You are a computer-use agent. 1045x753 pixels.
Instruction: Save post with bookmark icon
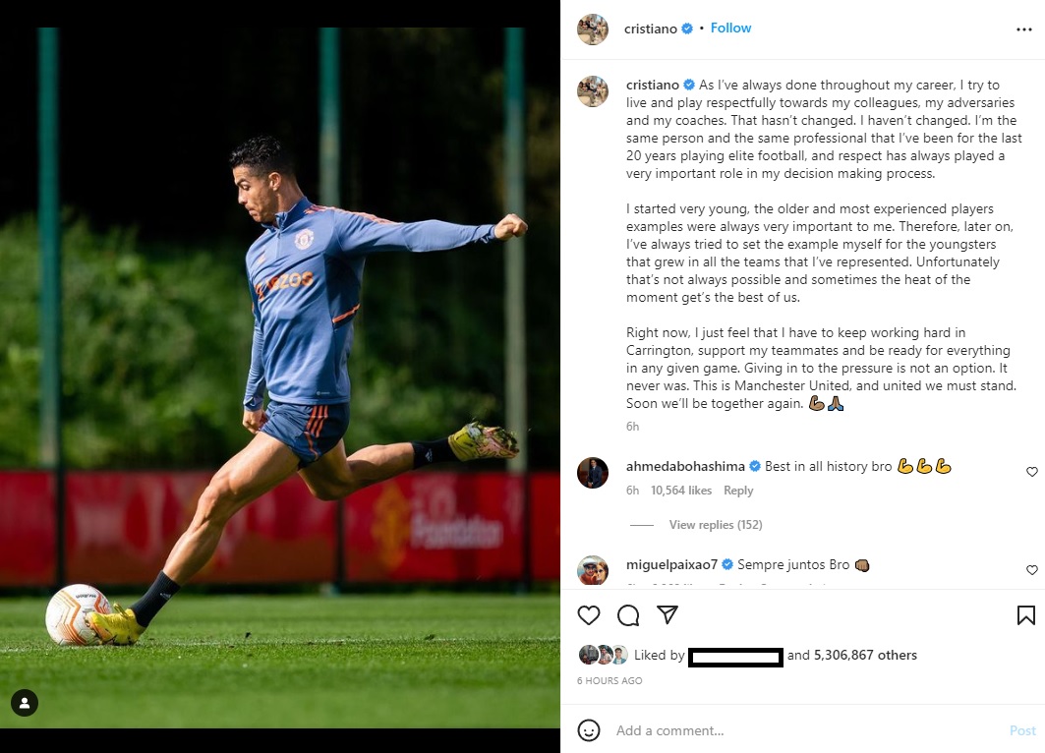coord(1025,615)
